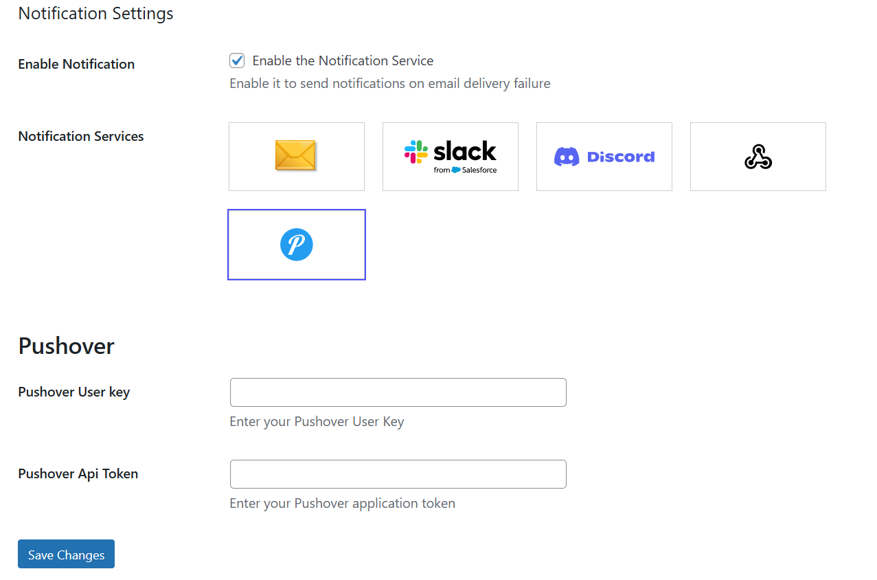Click the Pushover Api Token input box
This screenshot has width=877, height=580.
[x=398, y=473]
